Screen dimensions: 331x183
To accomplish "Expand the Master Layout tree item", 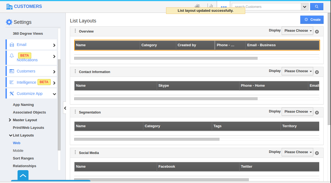I will point(10,120).
